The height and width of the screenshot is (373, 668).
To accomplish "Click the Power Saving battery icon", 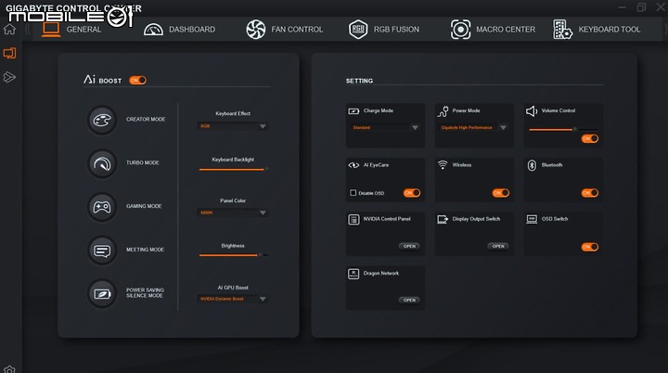I will [x=102, y=293].
